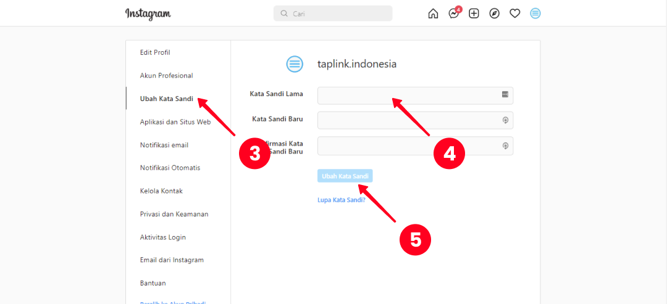Image resolution: width=667 pixels, height=304 pixels.
Task: Click the new post plus icon
Action: [x=474, y=14]
